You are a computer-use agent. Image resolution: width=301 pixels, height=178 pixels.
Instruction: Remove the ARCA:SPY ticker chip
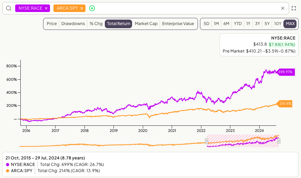(82, 8)
